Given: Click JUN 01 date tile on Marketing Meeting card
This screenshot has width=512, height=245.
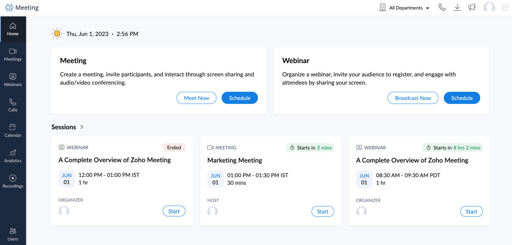Looking at the screenshot, I should tap(215, 179).
